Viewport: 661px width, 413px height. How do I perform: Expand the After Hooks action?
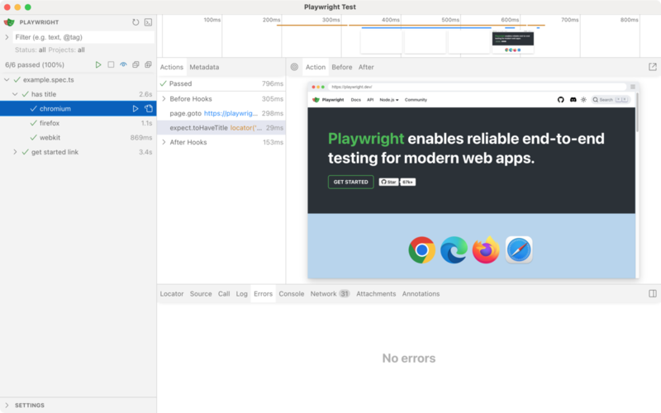[x=164, y=142]
